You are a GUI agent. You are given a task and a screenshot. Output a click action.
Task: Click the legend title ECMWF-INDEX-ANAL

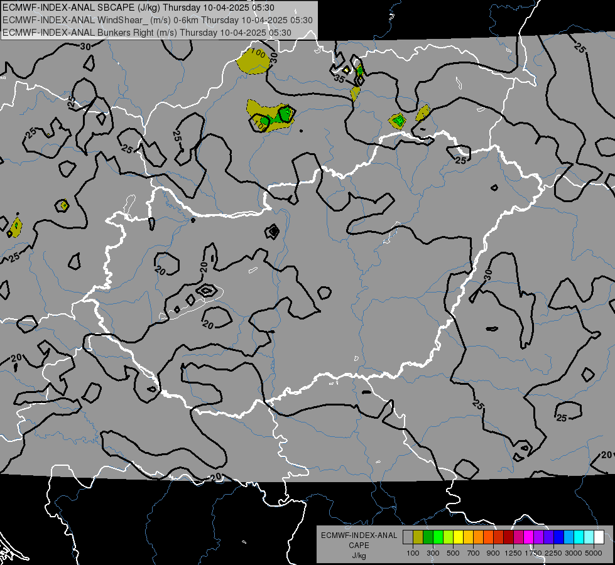359,535
